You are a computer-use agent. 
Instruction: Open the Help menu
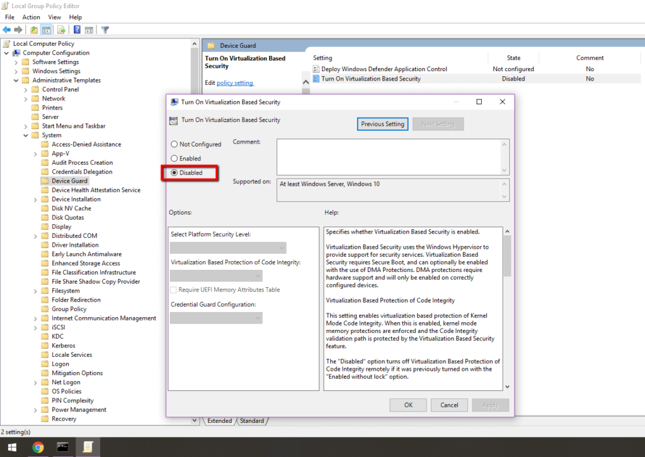click(76, 17)
